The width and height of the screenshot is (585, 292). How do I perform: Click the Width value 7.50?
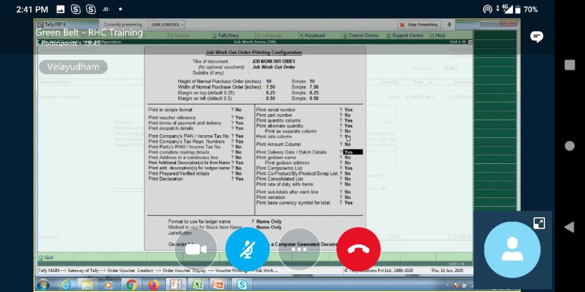pyautogui.click(x=270, y=87)
